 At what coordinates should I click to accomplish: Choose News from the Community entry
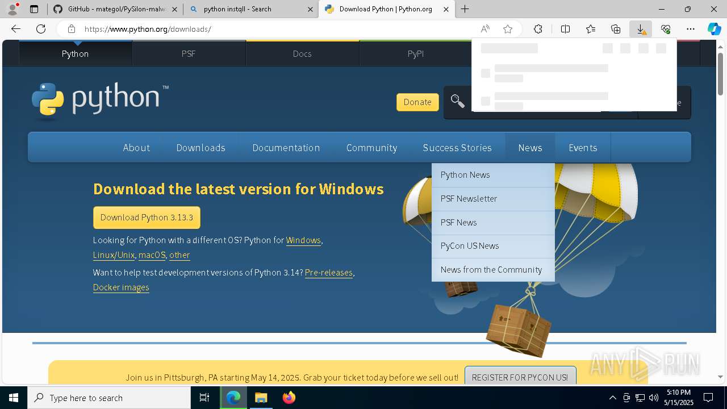pyautogui.click(x=493, y=270)
